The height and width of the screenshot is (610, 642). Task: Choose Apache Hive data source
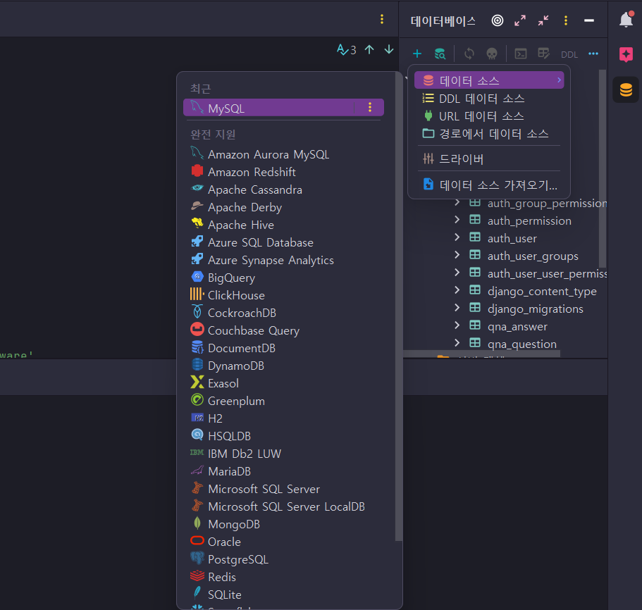click(x=284, y=225)
